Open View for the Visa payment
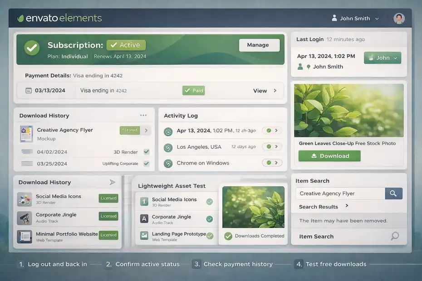422x281 pixels. (260, 91)
